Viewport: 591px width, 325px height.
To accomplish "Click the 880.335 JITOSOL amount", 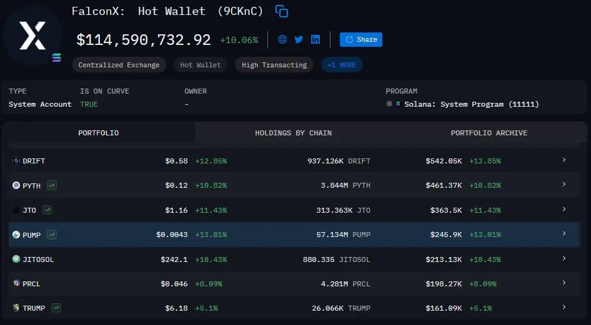I will (x=337, y=260).
